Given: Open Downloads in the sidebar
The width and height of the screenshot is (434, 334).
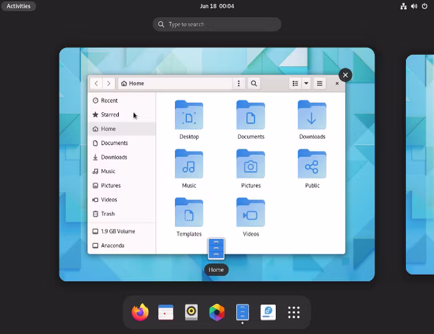Looking at the screenshot, I should (122, 157).
